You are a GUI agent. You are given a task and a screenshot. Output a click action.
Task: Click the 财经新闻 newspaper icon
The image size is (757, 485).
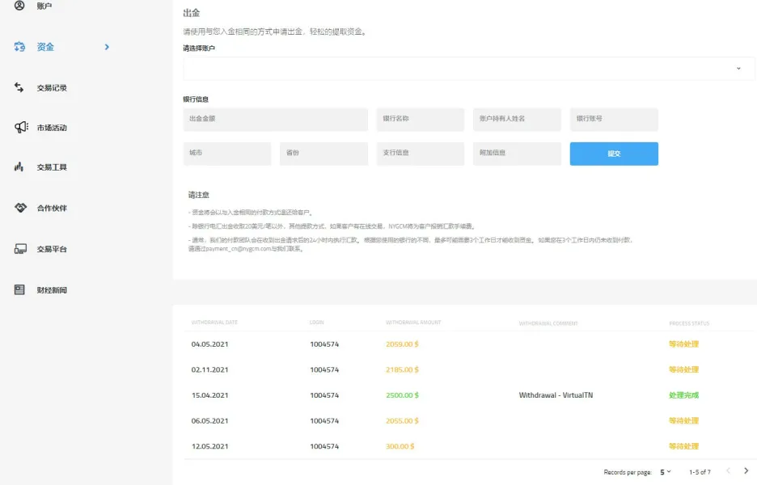[20, 289]
